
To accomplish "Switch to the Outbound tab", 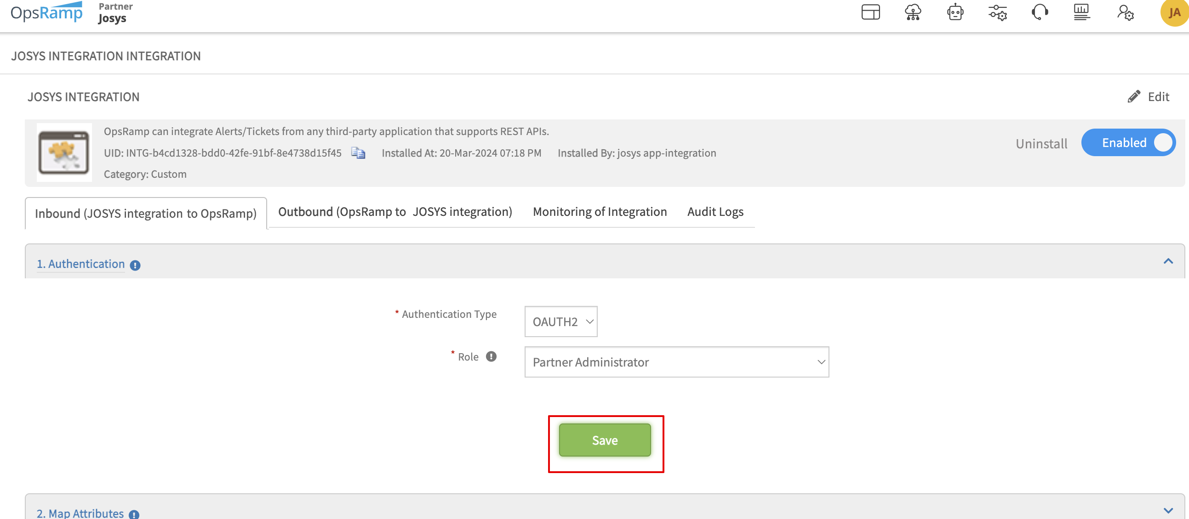I will tap(395, 212).
